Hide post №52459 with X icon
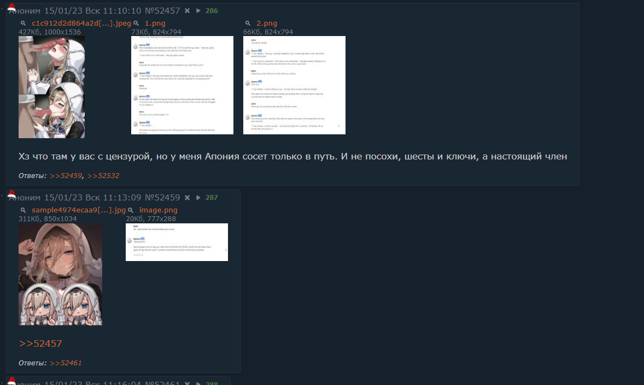The height and width of the screenshot is (385, 644). tap(188, 198)
